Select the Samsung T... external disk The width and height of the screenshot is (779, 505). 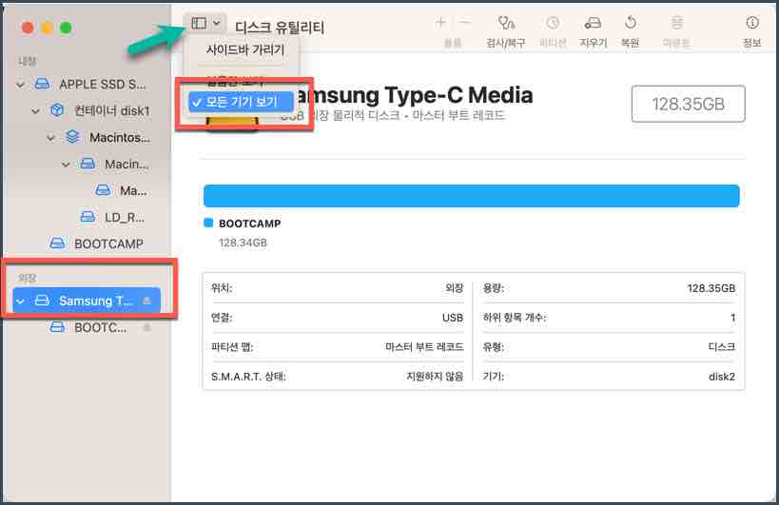point(87,301)
